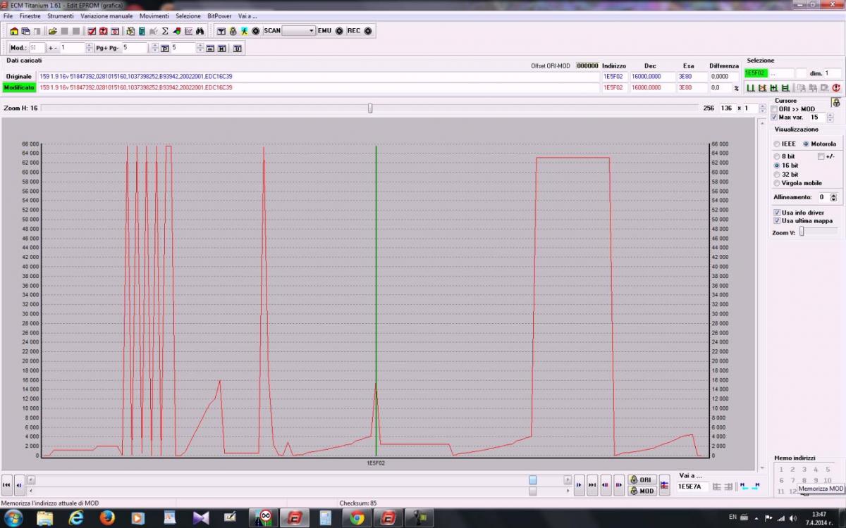This screenshot has width=846, height=528.
Task: Click the Zoom H slider handle
Action: coord(370,108)
